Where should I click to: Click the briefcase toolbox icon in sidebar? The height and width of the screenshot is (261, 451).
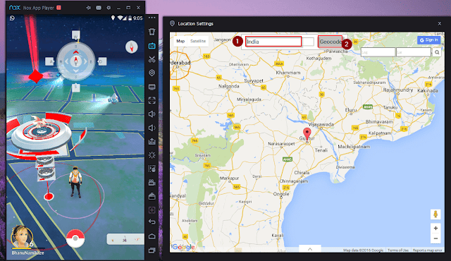152,196
